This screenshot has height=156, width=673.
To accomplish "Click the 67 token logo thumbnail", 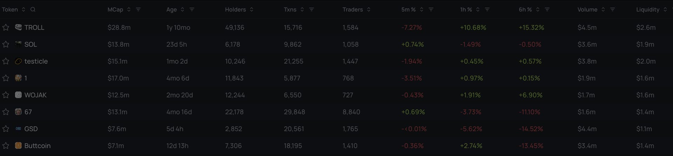I will (18, 112).
